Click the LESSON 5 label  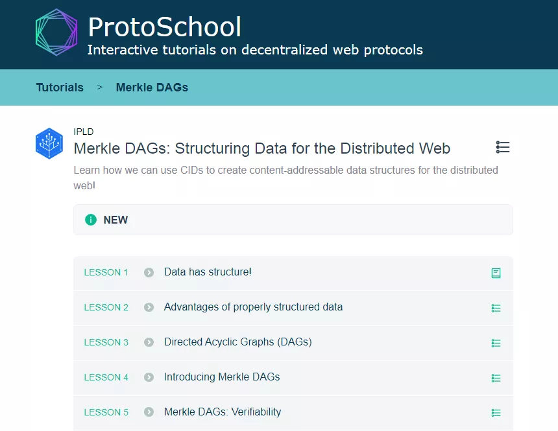[x=106, y=412]
